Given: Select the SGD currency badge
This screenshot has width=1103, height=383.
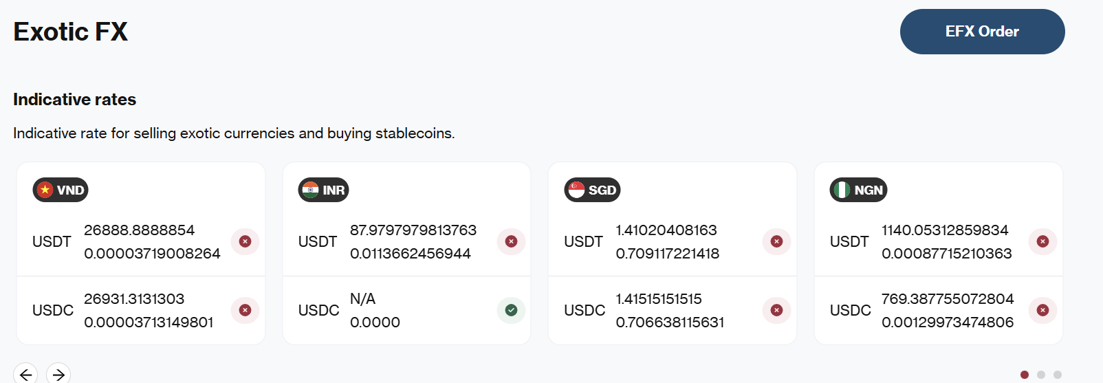Looking at the screenshot, I should point(592,190).
